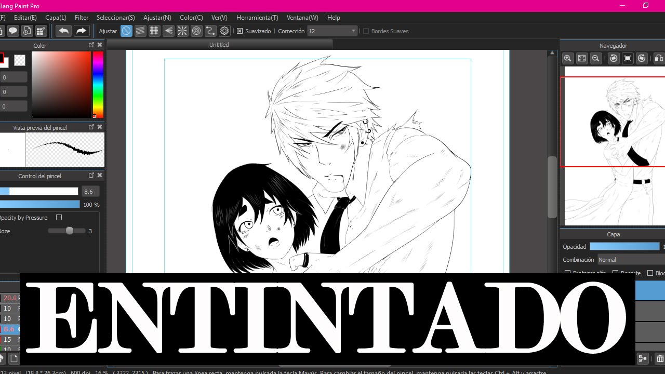Open the Ver(V) menu

coord(219,18)
